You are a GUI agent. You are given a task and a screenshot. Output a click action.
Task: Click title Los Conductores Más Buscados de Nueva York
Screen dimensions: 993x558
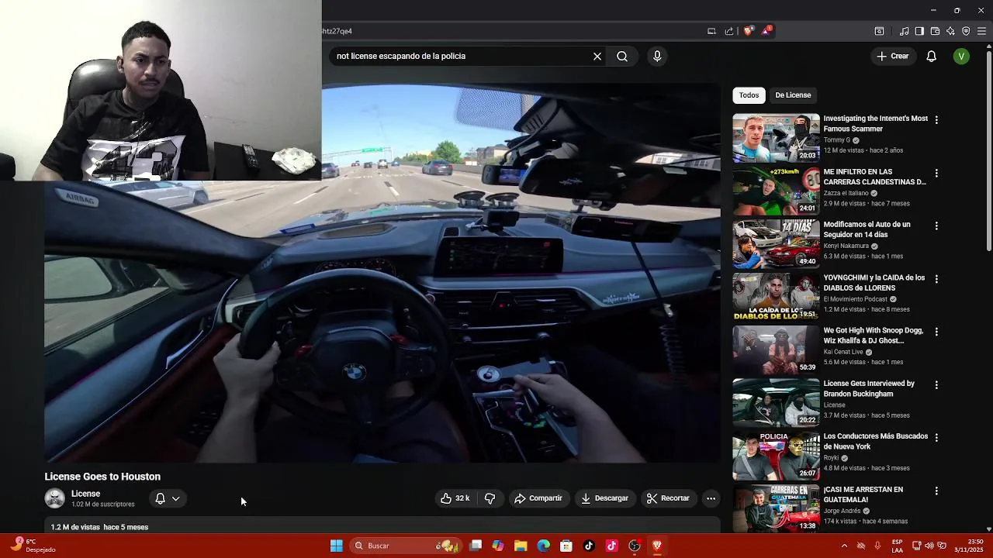click(876, 441)
